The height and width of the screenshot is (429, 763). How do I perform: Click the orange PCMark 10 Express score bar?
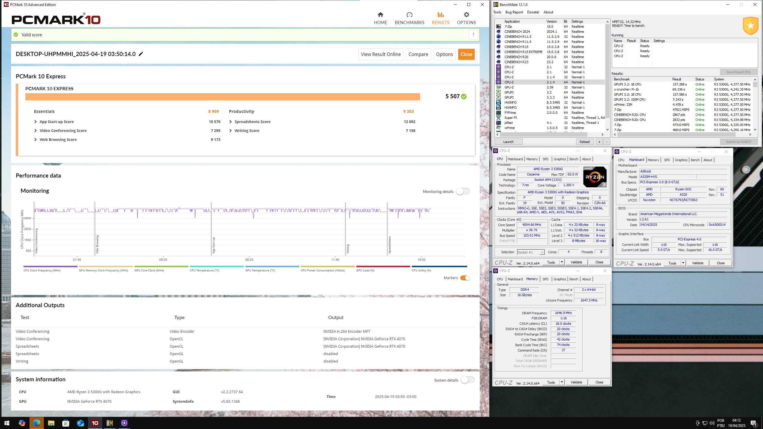(222, 97)
